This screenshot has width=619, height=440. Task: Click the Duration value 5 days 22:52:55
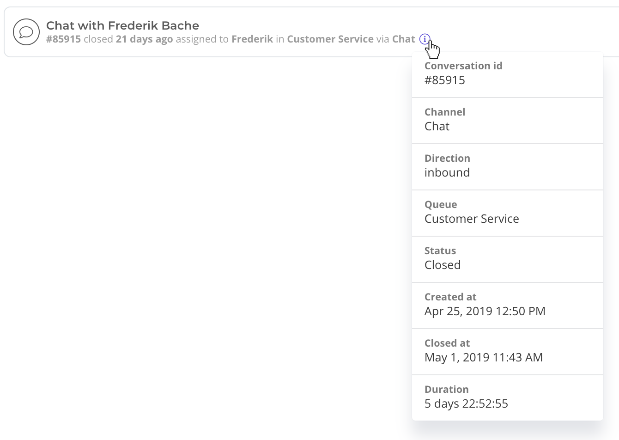(466, 403)
